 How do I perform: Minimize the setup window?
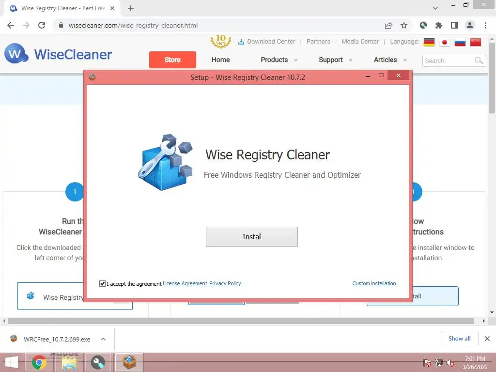click(368, 76)
